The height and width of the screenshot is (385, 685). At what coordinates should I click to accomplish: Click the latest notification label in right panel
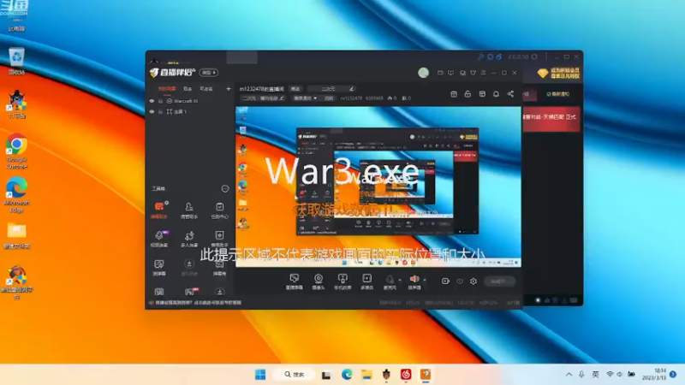coord(558,94)
